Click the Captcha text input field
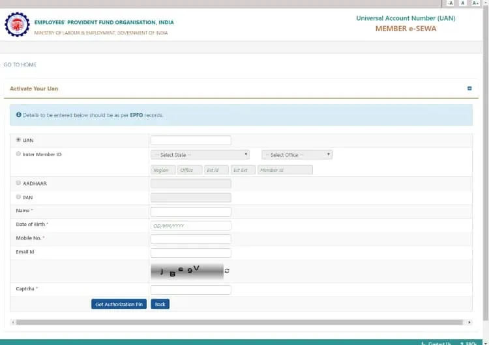 click(x=191, y=290)
